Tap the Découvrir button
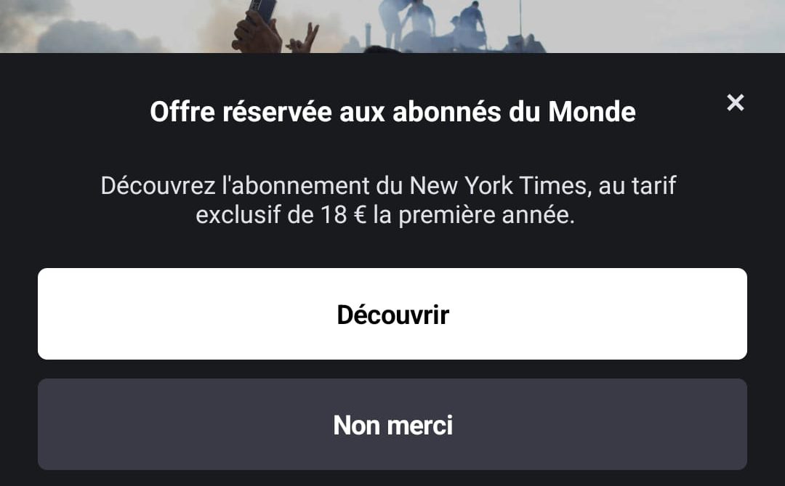The height and width of the screenshot is (486, 785). click(x=392, y=314)
